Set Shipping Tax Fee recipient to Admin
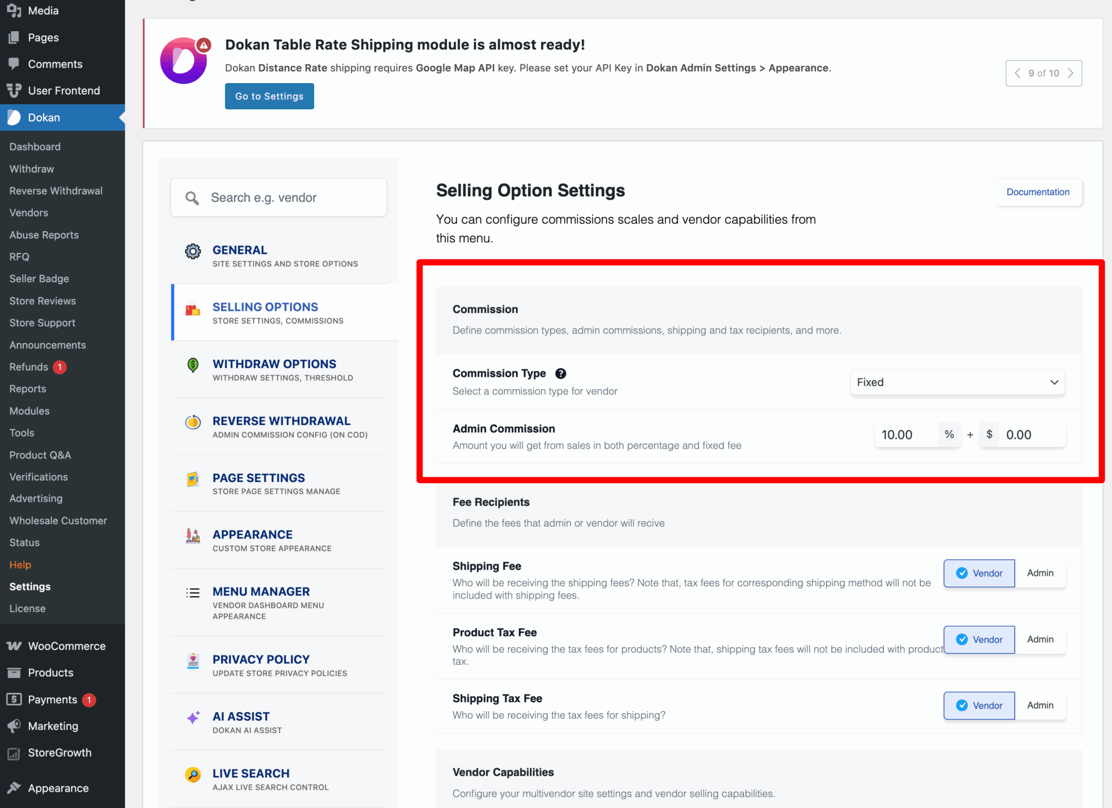The image size is (1112, 808). (1040, 706)
